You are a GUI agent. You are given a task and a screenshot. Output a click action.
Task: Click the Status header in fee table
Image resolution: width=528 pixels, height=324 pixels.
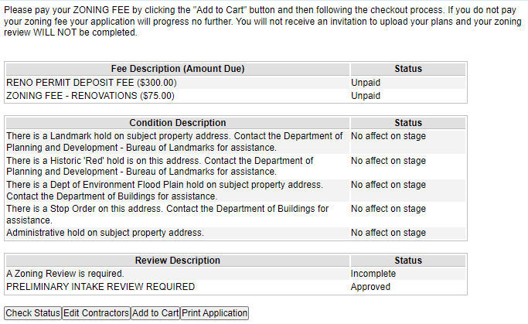(407, 69)
